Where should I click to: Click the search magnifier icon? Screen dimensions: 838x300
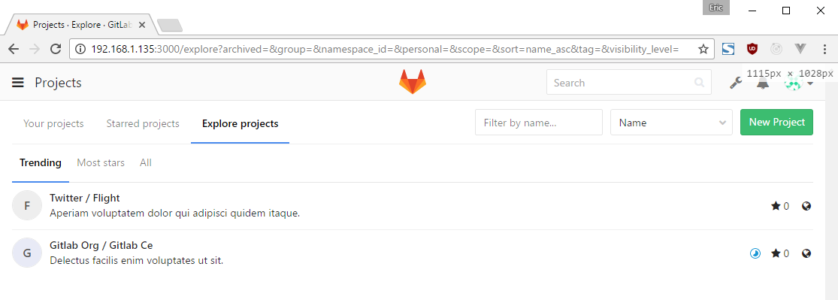(699, 83)
